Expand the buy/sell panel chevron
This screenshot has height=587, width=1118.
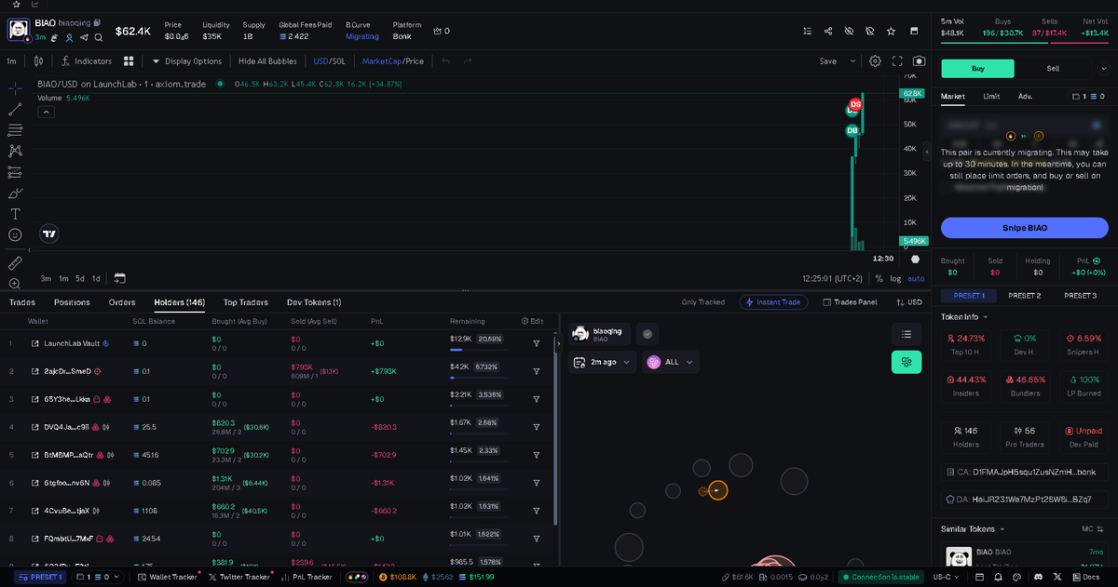click(1104, 69)
